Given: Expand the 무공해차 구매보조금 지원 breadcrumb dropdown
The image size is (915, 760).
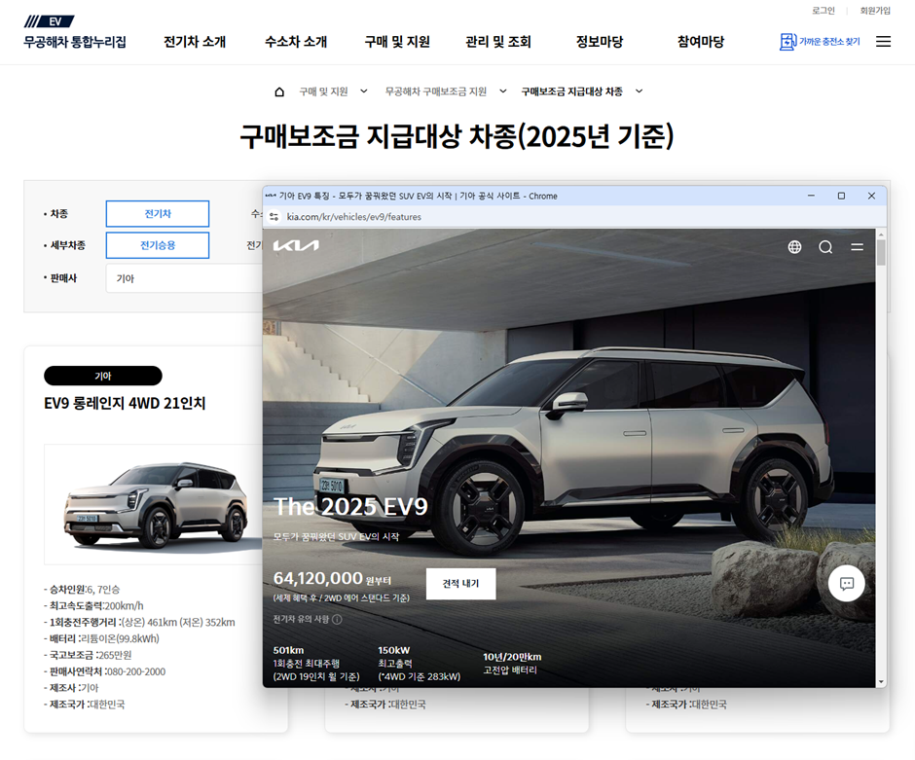Looking at the screenshot, I should pos(502,91).
